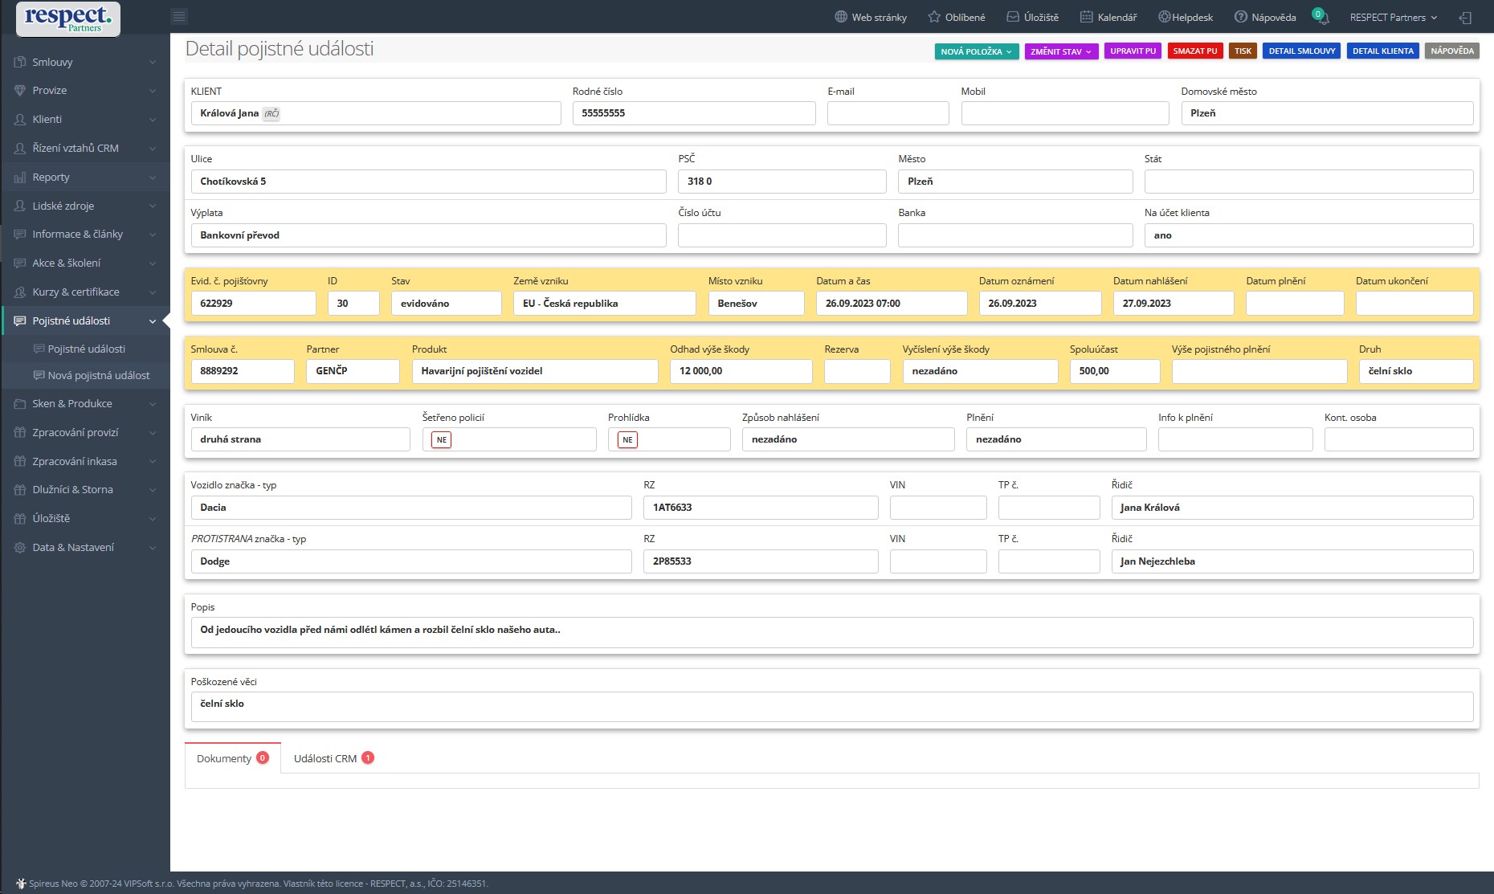This screenshot has height=894, width=1494.
Task: Click the SMAZAT PU button
Action: (1194, 51)
